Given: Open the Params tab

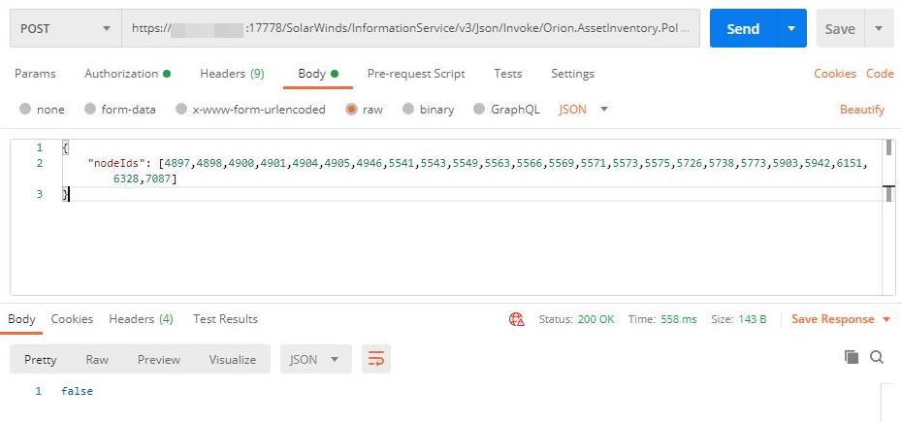Looking at the screenshot, I should pyautogui.click(x=35, y=74).
